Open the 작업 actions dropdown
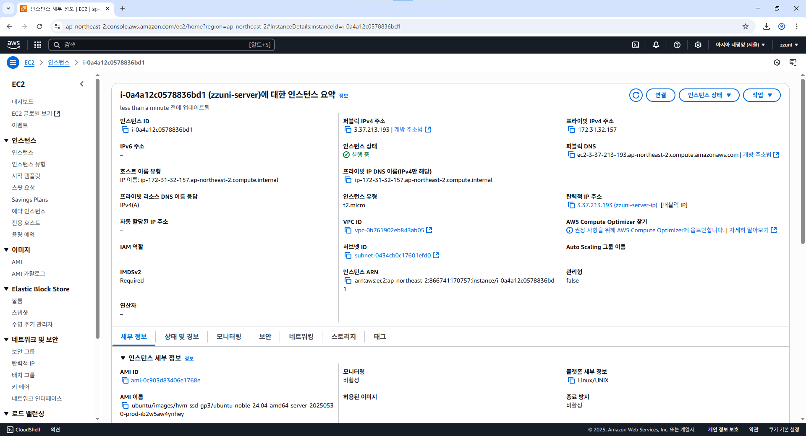This screenshot has width=806, height=436. (762, 95)
